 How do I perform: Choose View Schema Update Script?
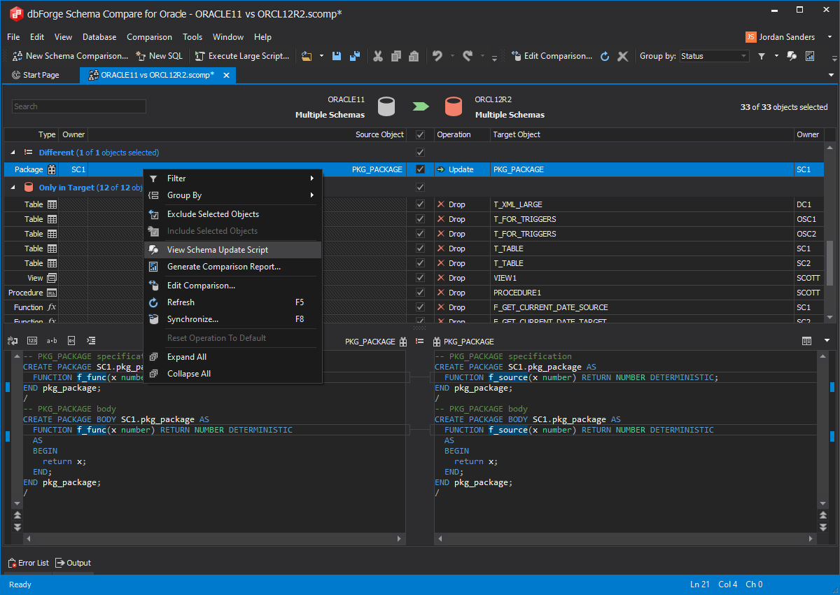click(218, 250)
